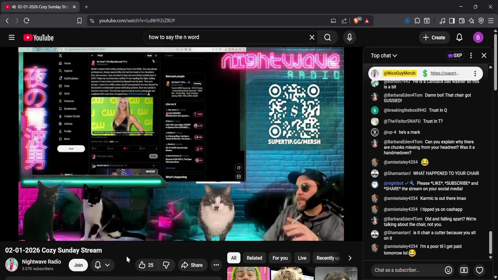Select the Recently uploaded chip

coord(328,258)
